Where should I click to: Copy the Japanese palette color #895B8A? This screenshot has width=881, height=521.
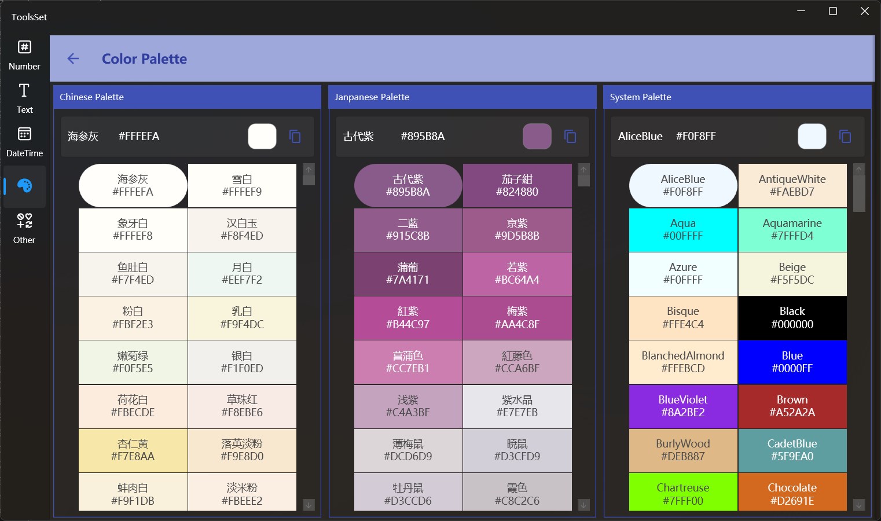click(570, 137)
